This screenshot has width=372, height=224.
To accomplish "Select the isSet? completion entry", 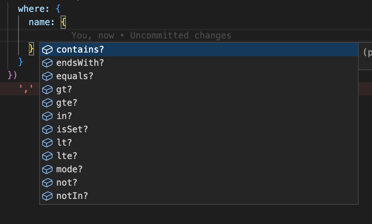I will 199,129.
